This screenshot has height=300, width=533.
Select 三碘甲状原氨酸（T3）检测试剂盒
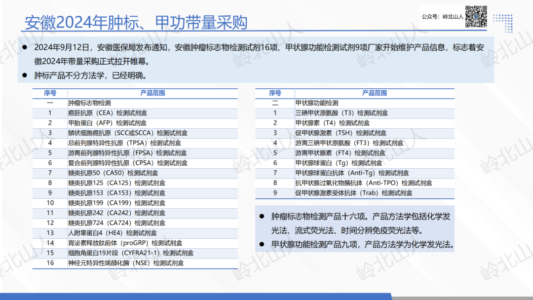[342, 113]
